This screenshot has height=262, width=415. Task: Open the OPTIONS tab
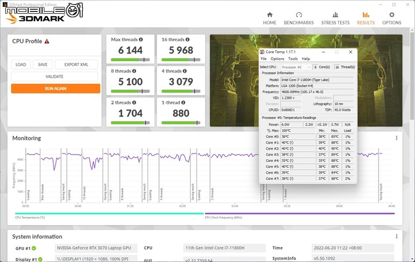[x=391, y=18]
